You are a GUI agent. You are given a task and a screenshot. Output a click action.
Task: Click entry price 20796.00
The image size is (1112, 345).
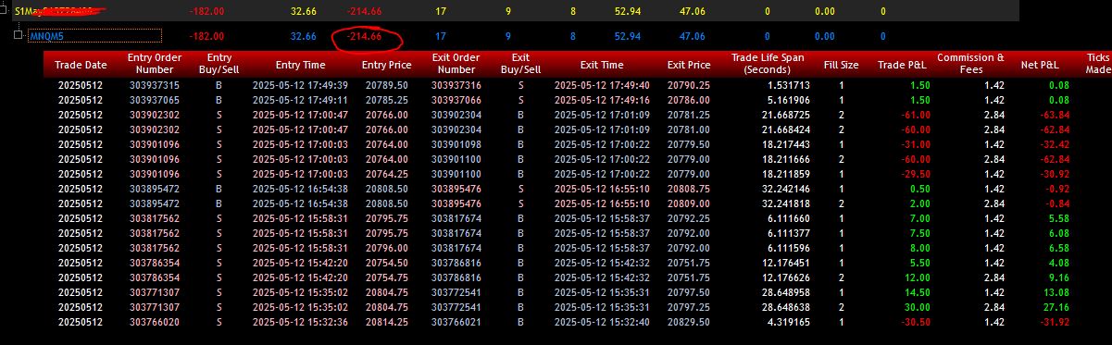point(388,247)
